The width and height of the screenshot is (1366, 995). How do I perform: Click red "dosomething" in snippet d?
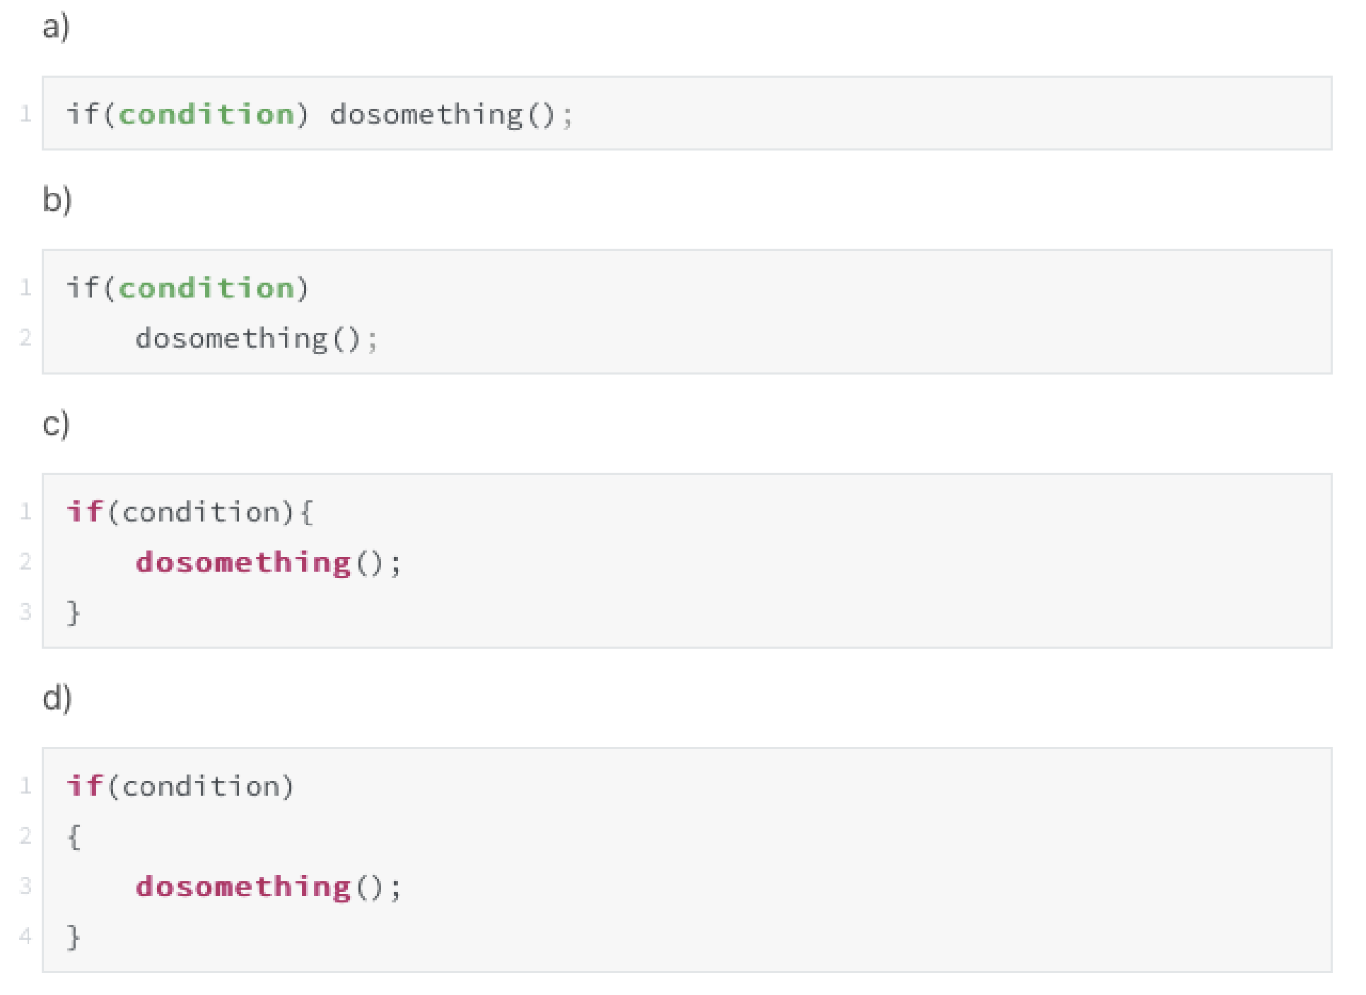point(243,887)
